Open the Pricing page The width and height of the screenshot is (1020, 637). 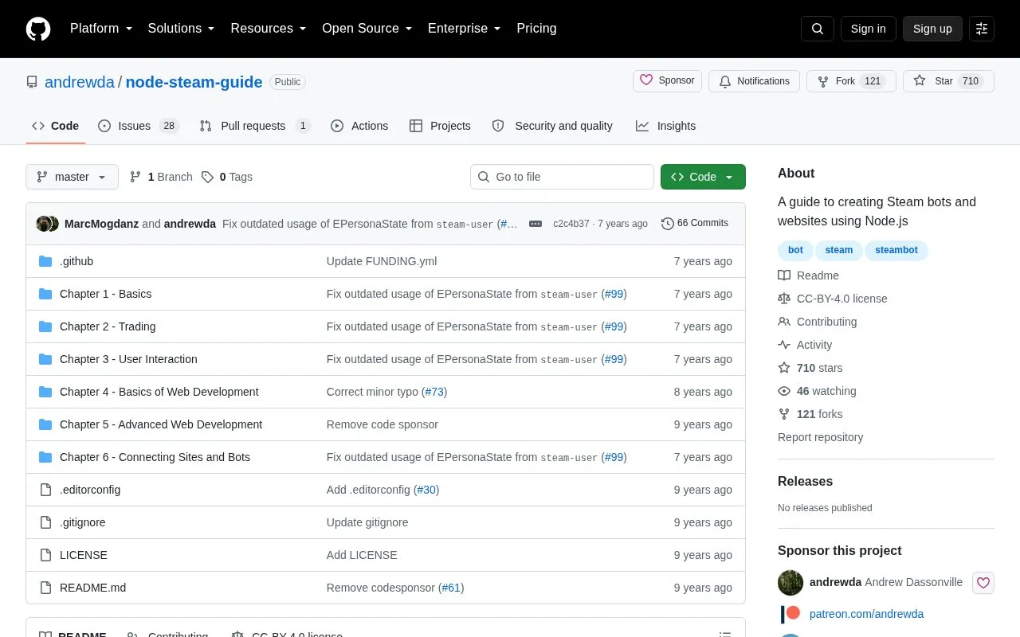pos(536,29)
